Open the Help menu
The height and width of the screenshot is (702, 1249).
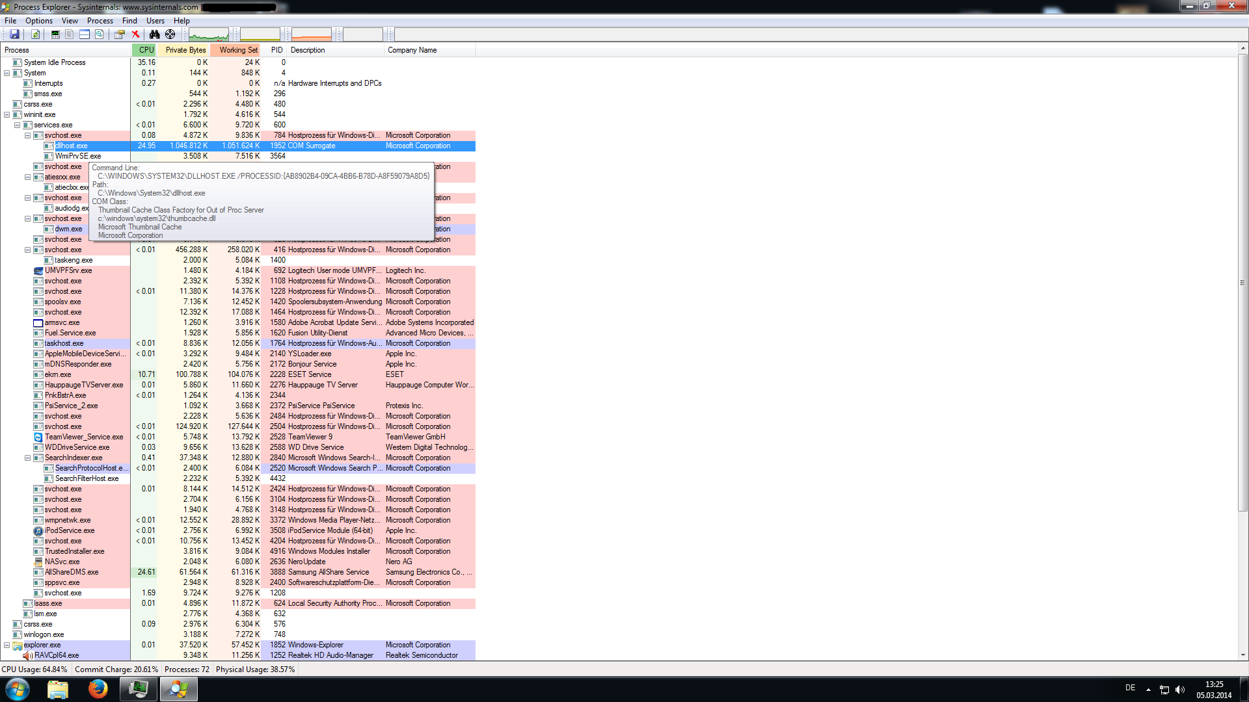tap(181, 21)
